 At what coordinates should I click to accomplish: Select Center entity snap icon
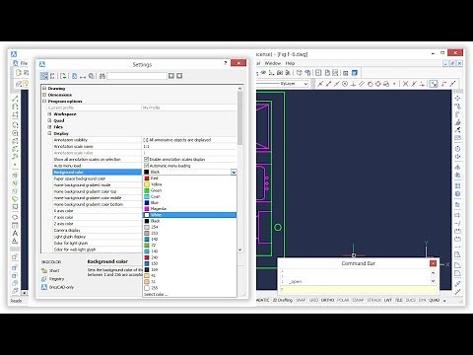click(345, 84)
